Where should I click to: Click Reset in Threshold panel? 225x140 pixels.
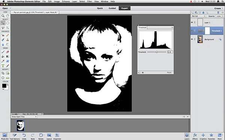(169, 72)
